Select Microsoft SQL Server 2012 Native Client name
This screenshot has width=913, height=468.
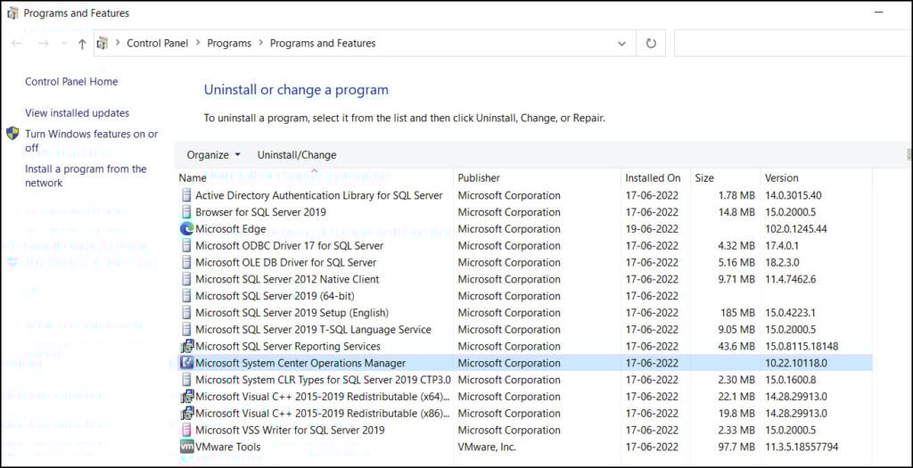(x=287, y=279)
